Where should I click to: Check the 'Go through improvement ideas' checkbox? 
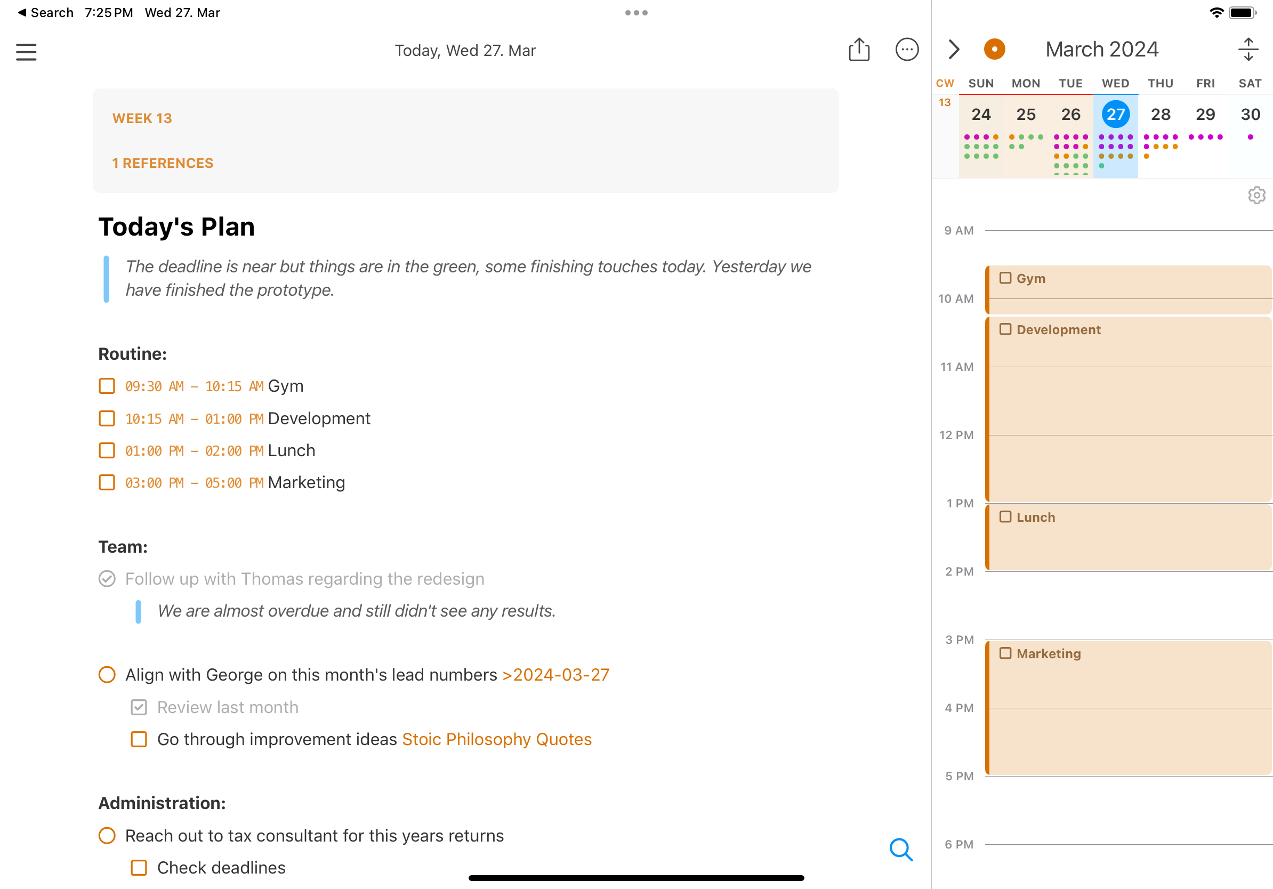(x=138, y=739)
